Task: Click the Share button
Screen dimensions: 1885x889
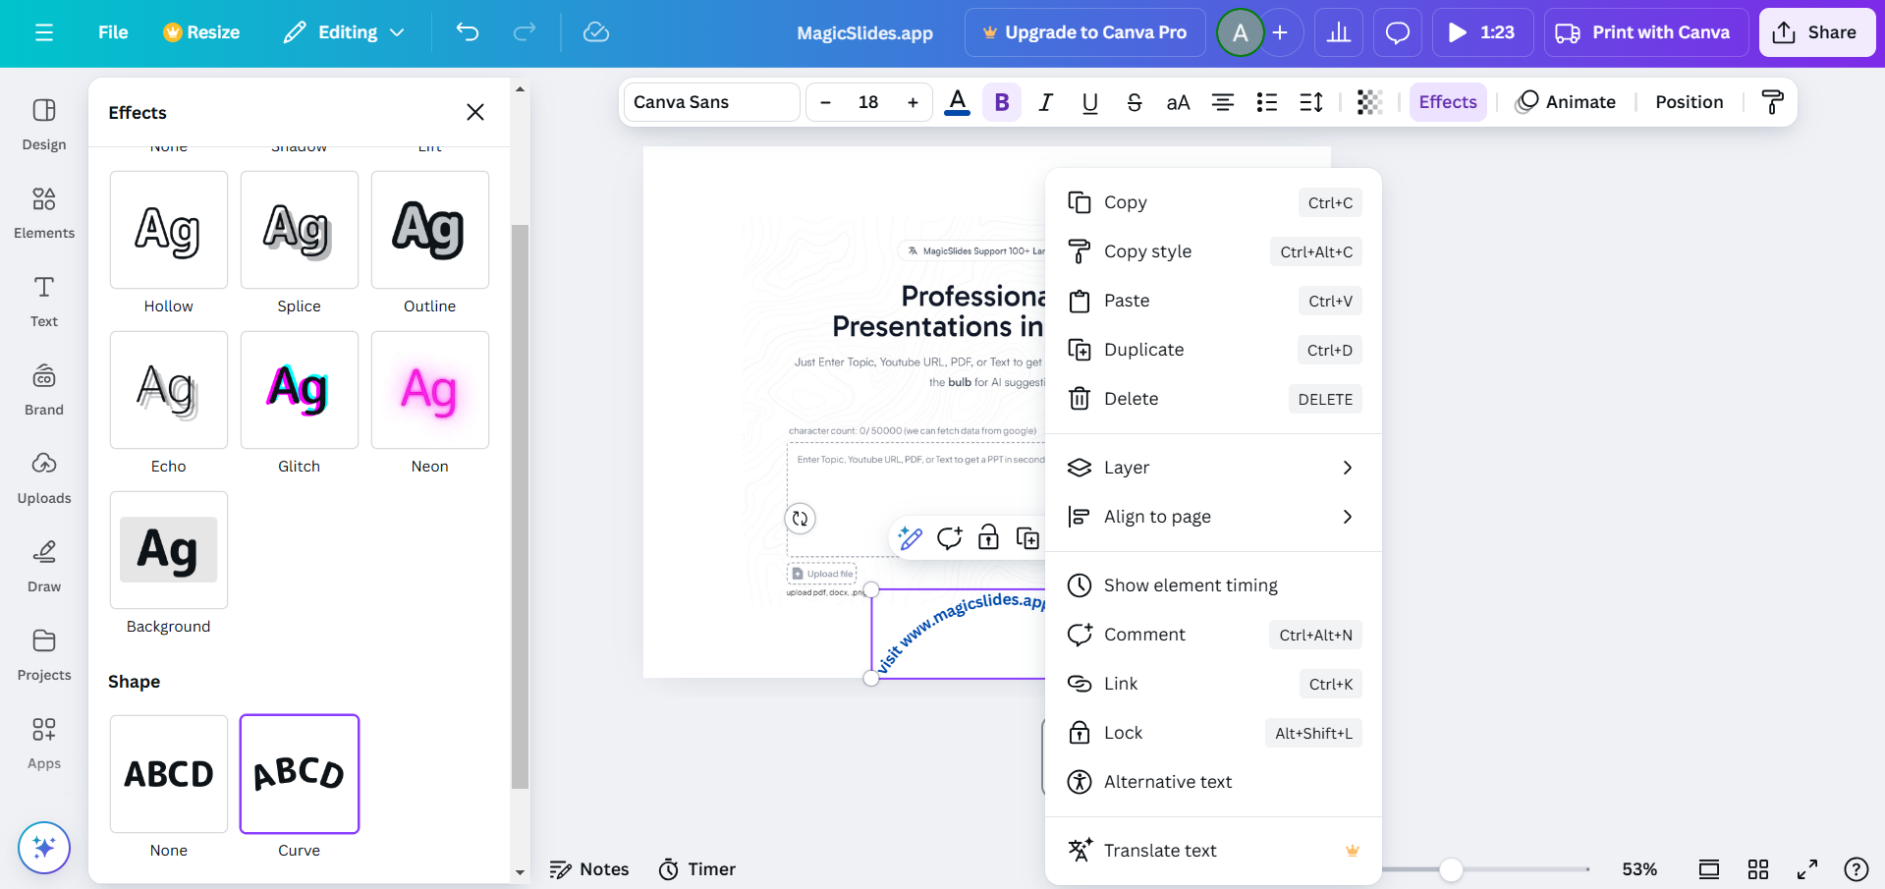Action: pyautogui.click(x=1816, y=32)
